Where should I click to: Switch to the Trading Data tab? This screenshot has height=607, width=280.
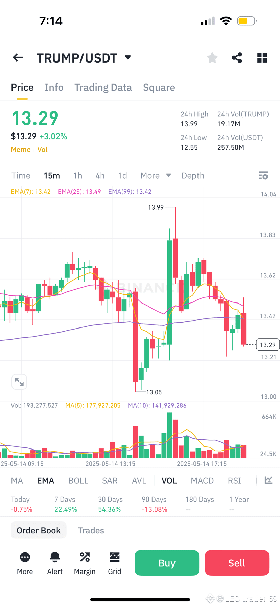tap(103, 87)
